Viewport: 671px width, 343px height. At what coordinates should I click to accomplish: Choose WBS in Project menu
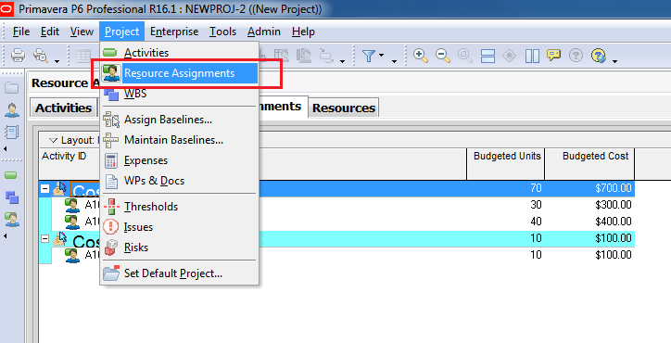pos(179,94)
